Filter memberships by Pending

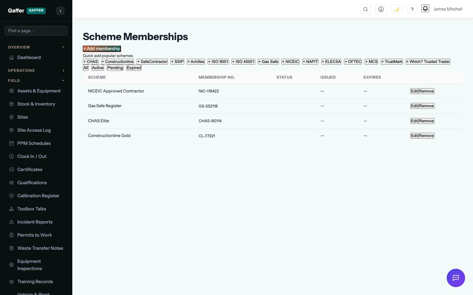[115, 68]
